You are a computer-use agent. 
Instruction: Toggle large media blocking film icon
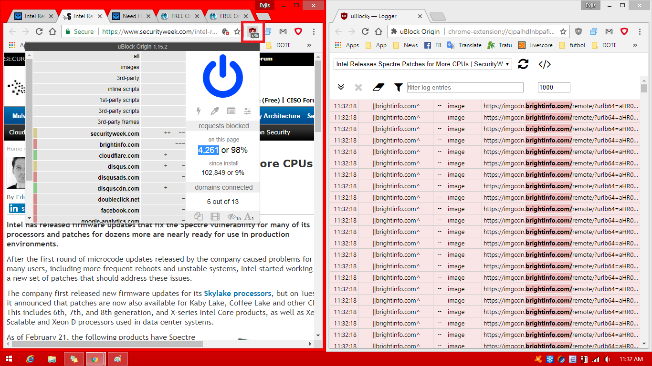click(x=215, y=217)
